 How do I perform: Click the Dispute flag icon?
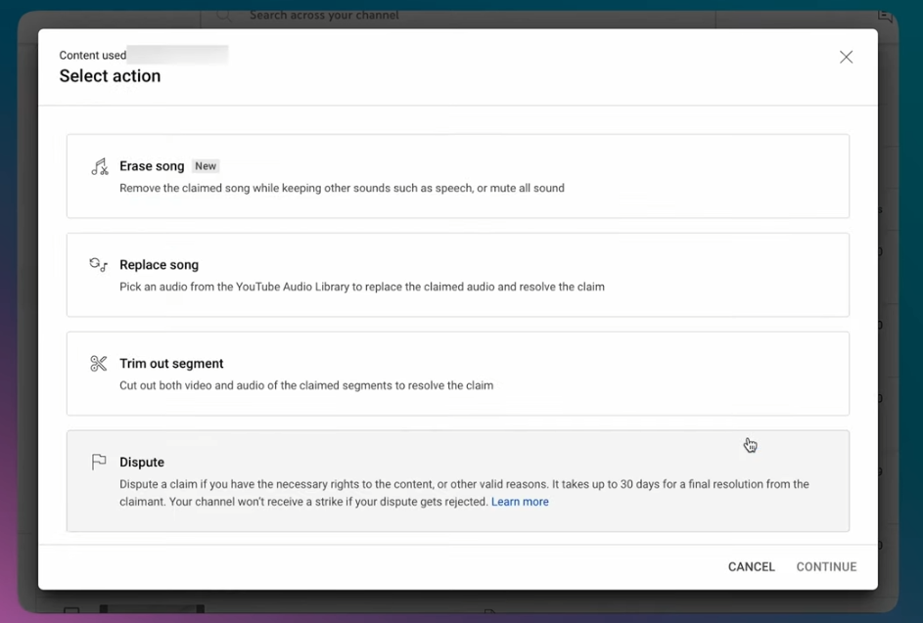pos(99,463)
